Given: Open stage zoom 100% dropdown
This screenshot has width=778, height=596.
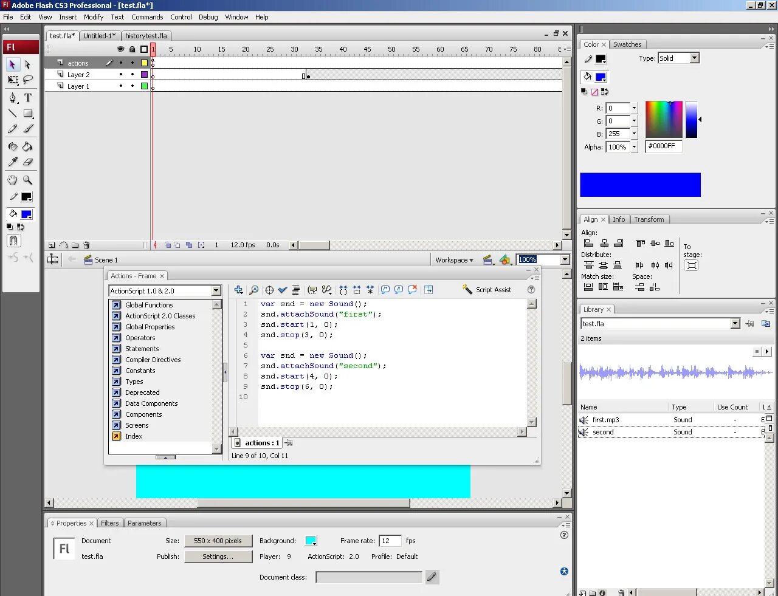Looking at the screenshot, I should [x=565, y=259].
